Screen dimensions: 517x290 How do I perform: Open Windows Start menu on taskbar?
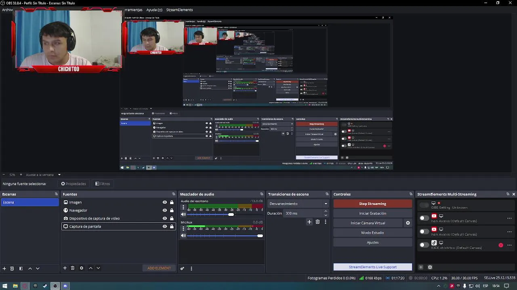pos(5,286)
